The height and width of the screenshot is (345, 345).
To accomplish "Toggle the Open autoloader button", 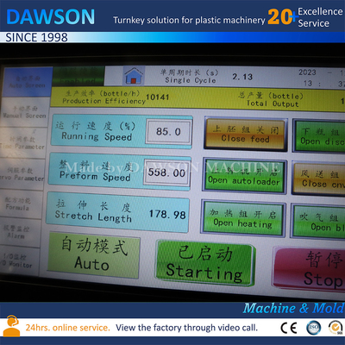I will click(x=244, y=175).
